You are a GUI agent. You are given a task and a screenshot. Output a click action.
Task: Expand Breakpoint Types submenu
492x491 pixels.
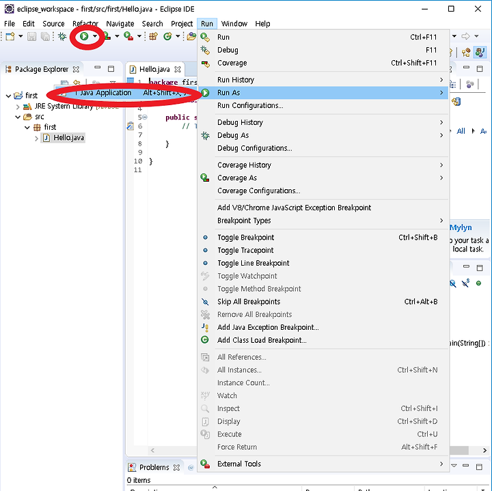[x=323, y=221]
